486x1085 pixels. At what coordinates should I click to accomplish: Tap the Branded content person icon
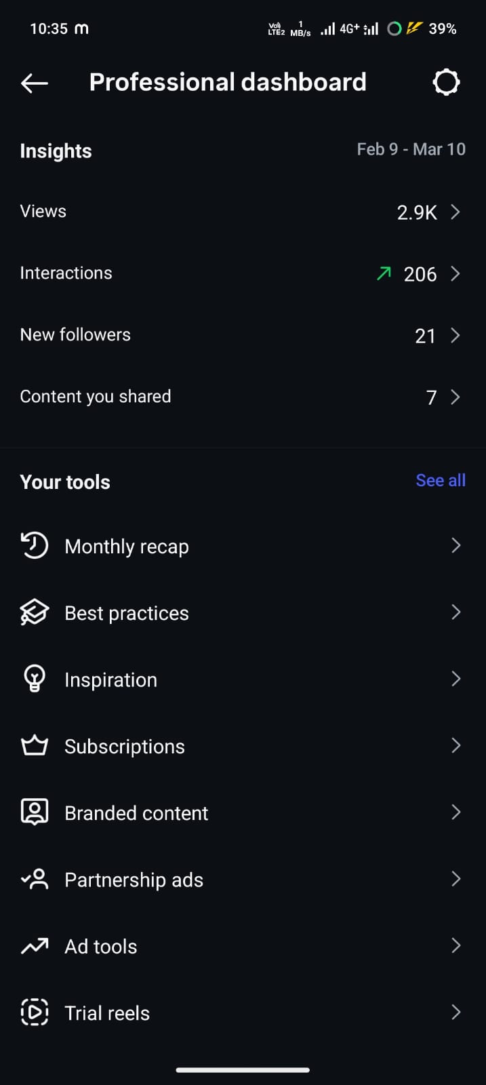click(35, 812)
